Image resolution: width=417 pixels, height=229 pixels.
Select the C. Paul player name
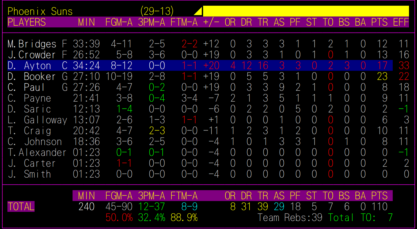[26, 87]
